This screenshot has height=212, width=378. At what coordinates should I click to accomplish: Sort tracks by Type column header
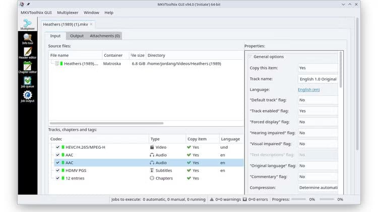[167, 139]
